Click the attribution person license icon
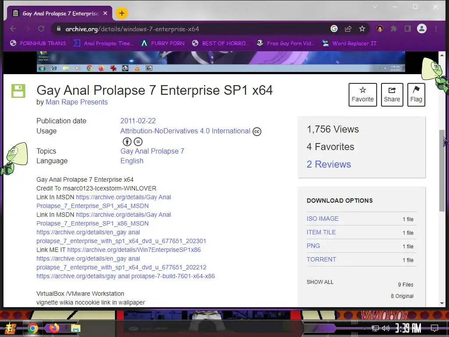The height and width of the screenshot is (337, 449). click(x=127, y=142)
